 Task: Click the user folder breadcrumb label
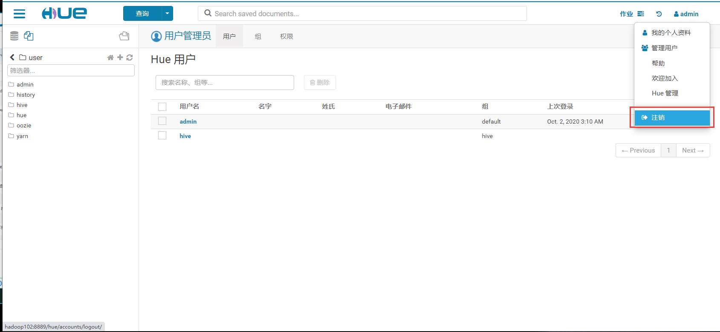pos(35,58)
